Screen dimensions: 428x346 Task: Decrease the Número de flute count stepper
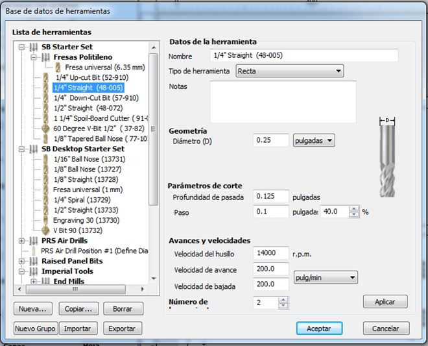(283, 306)
